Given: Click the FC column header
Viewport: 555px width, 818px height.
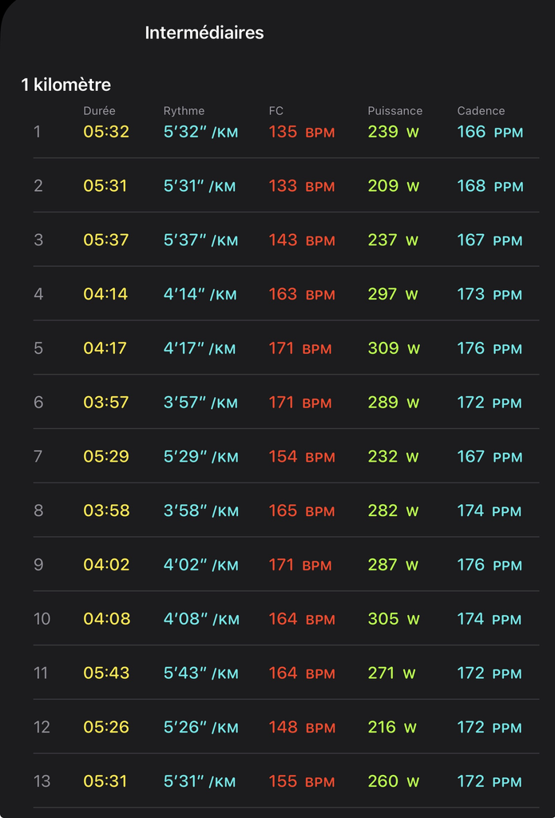Looking at the screenshot, I should click(x=276, y=110).
